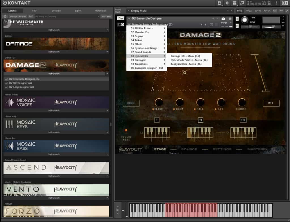
Task: Open 01 All-Star Presets submenu
Action: click(147, 28)
